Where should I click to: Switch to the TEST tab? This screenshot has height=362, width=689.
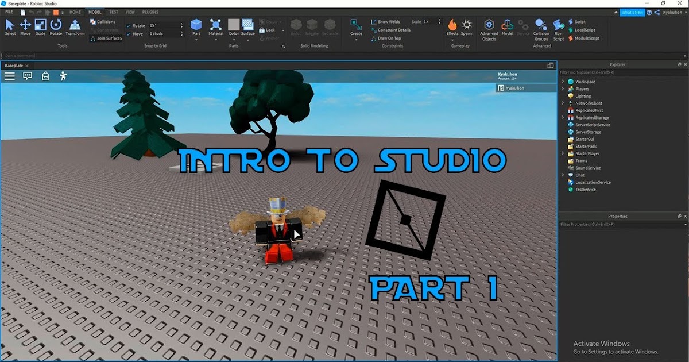(x=114, y=12)
